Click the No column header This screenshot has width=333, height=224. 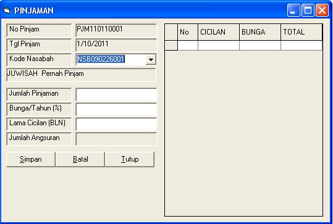188,32
